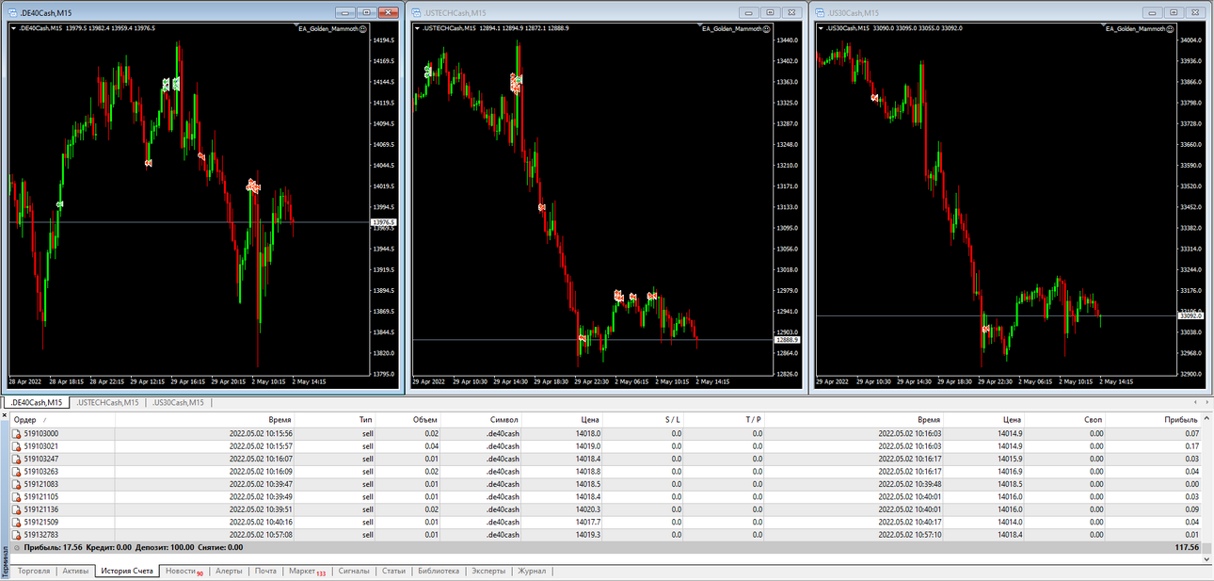Click the summary row icon beside Прибыль: 17.56
The height and width of the screenshot is (581, 1214).
17,547
